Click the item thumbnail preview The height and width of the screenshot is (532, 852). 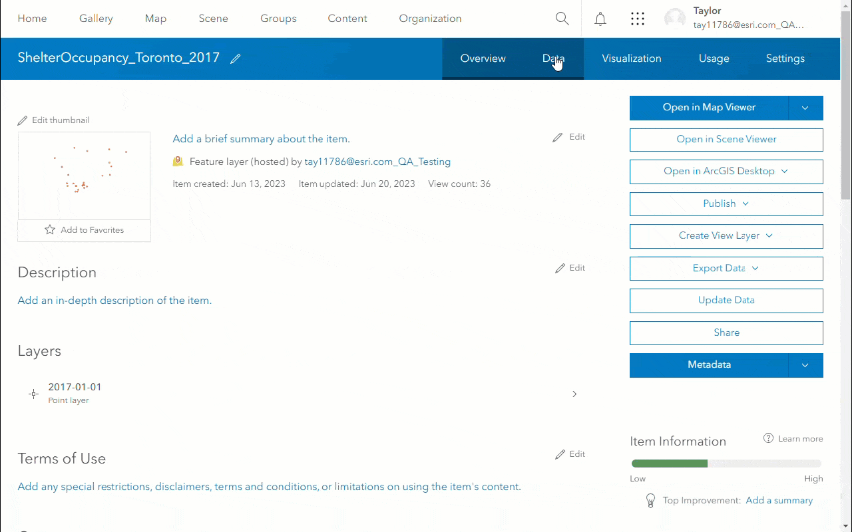(84, 176)
